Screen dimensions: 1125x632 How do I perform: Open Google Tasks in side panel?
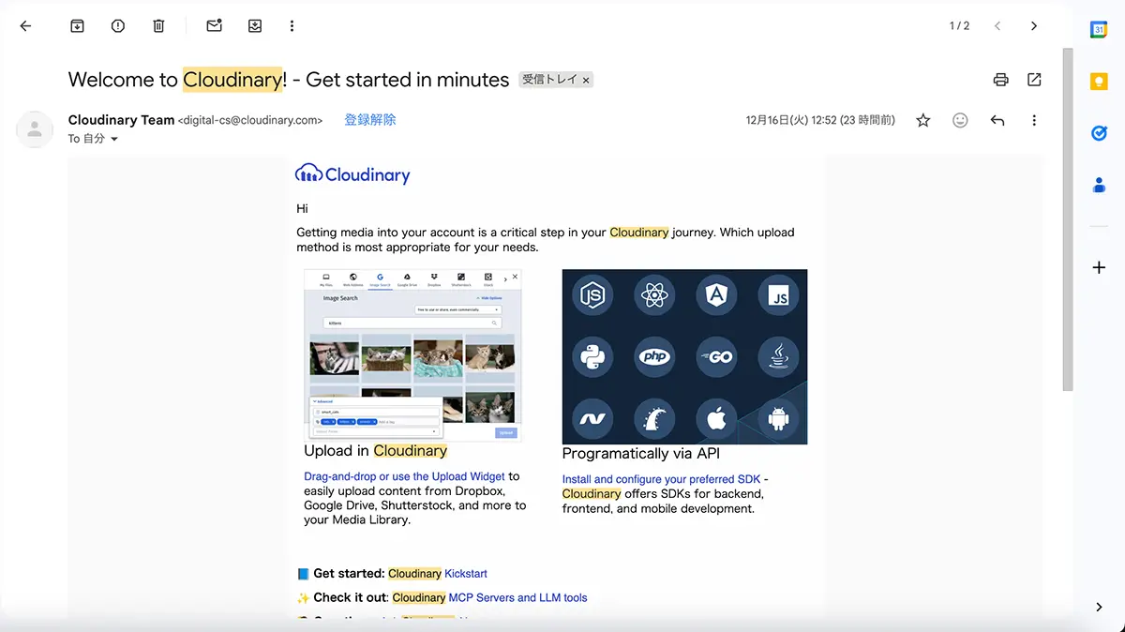(x=1099, y=133)
